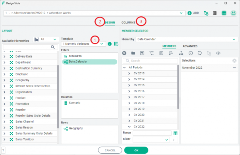Click the OK button
Viewport: 240px width, 155px height.
coord(136,151)
